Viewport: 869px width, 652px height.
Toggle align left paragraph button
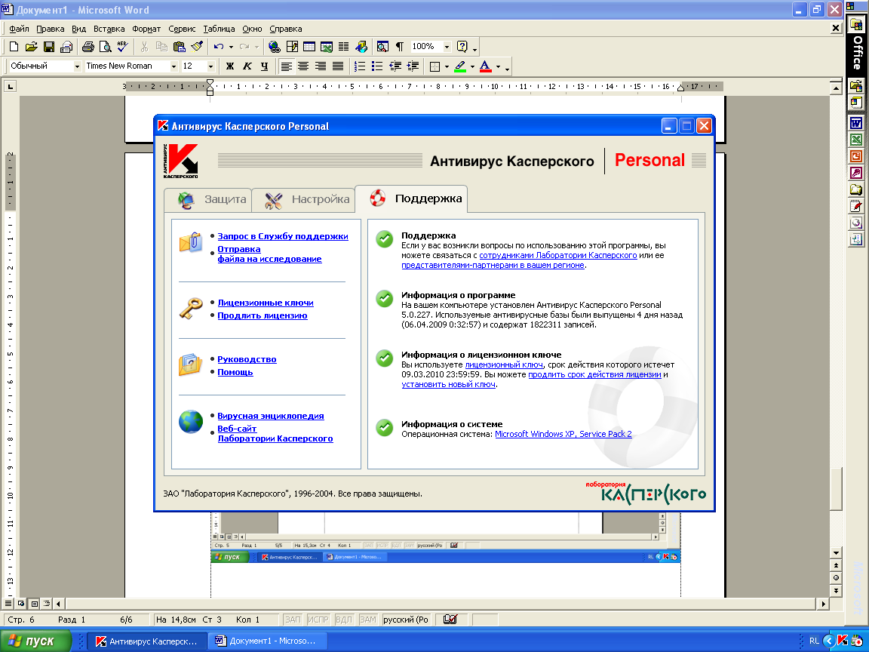pyautogui.click(x=286, y=66)
